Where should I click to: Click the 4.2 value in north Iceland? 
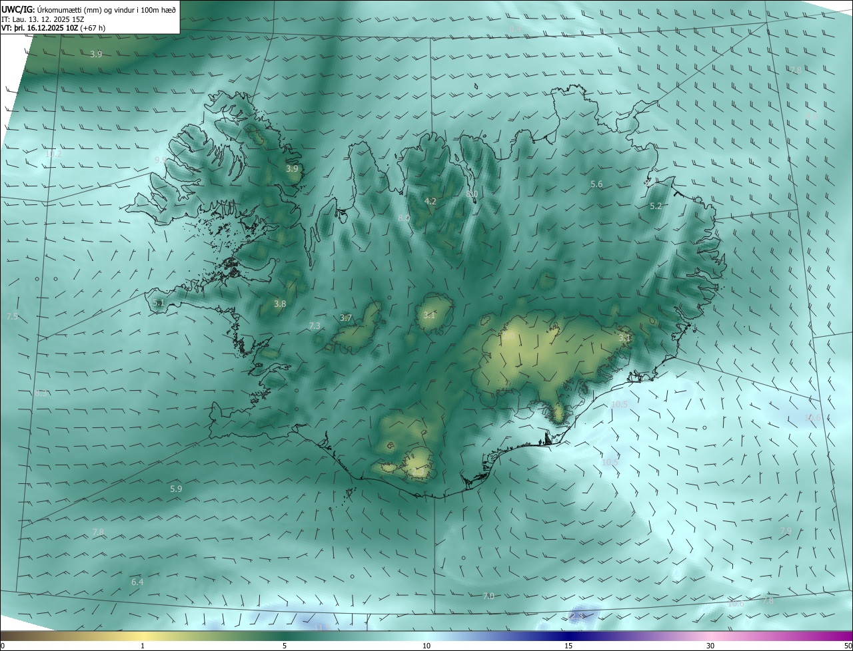click(430, 201)
